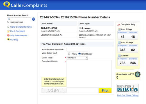Click the page heading '201-621-5694 / 2016215694 Phone Number Details'
This screenshot has width=146, height=104.
[x=75, y=17]
